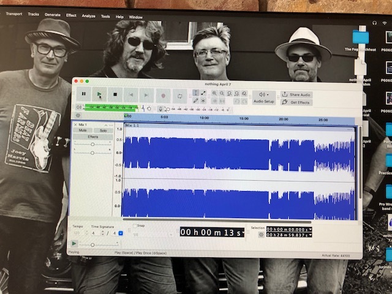Screen dimensions: 392x294
Task: Click the 10:00 mark on the timeline ruler
Action: pyautogui.click(x=204, y=118)
